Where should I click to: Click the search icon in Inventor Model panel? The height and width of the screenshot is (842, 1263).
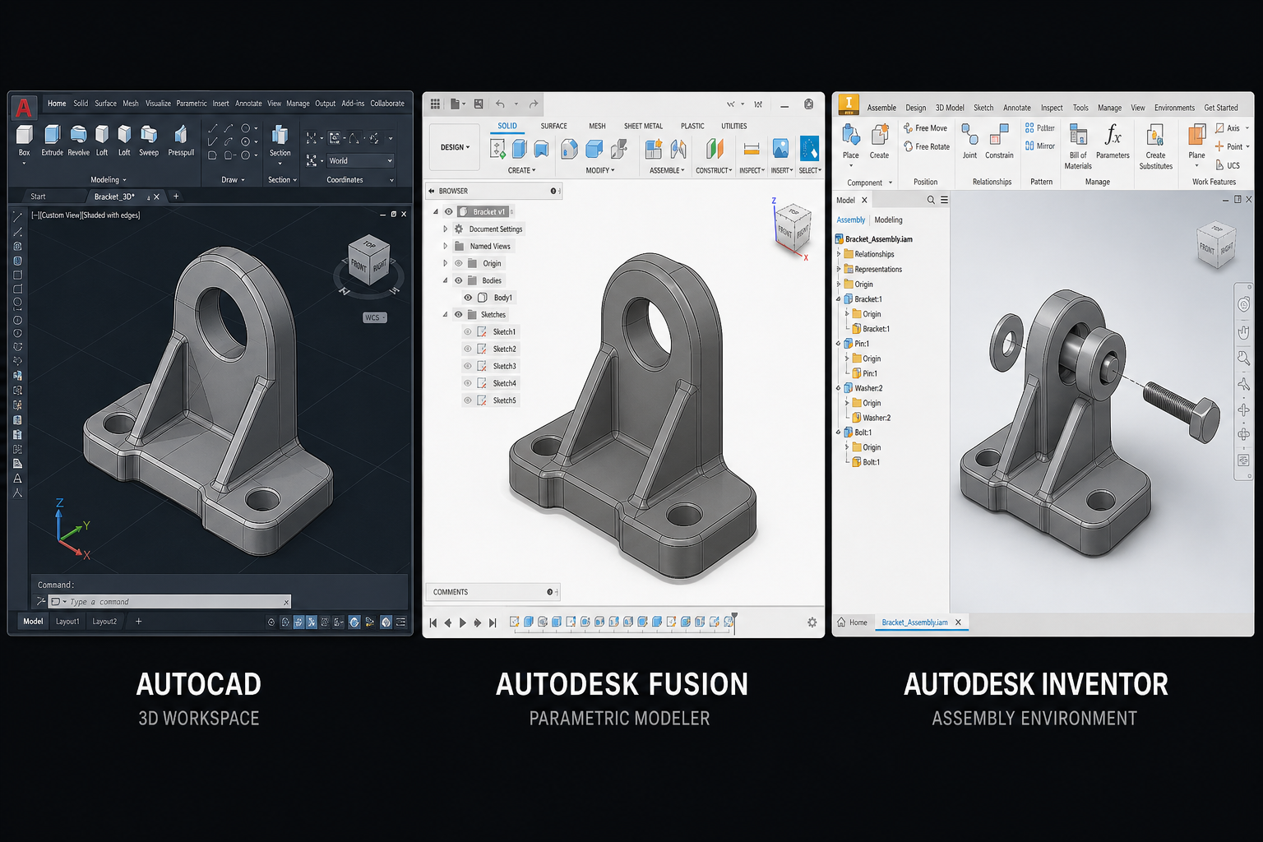click(x=931, y=200)
